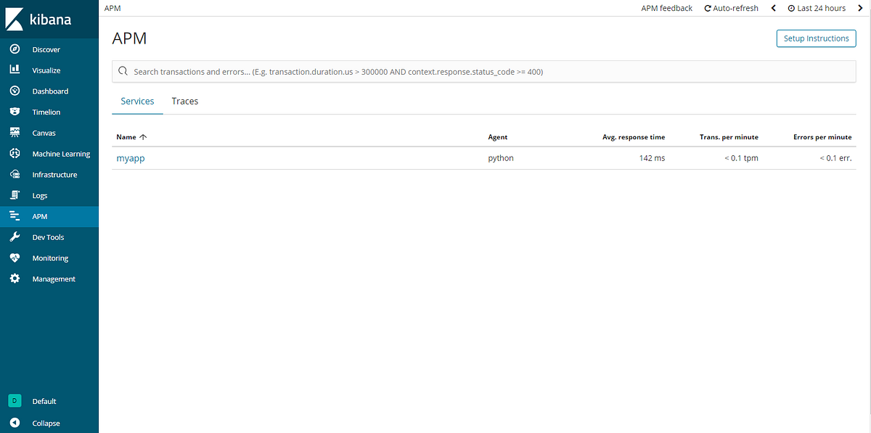
Task: Toggle the sort order on the Name column
Action: pos(131,136)
